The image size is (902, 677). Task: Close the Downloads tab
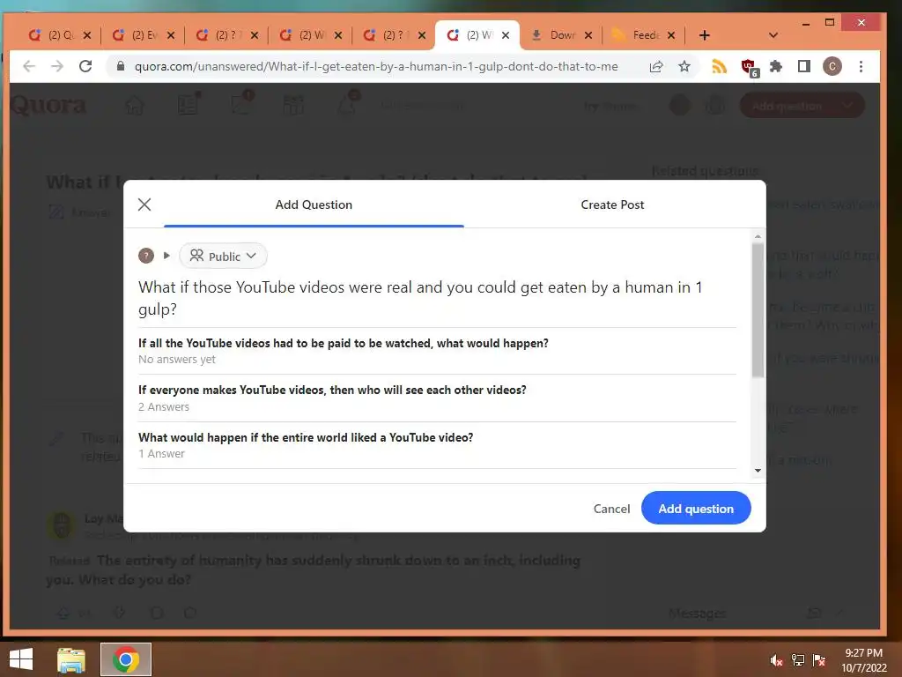588,35
